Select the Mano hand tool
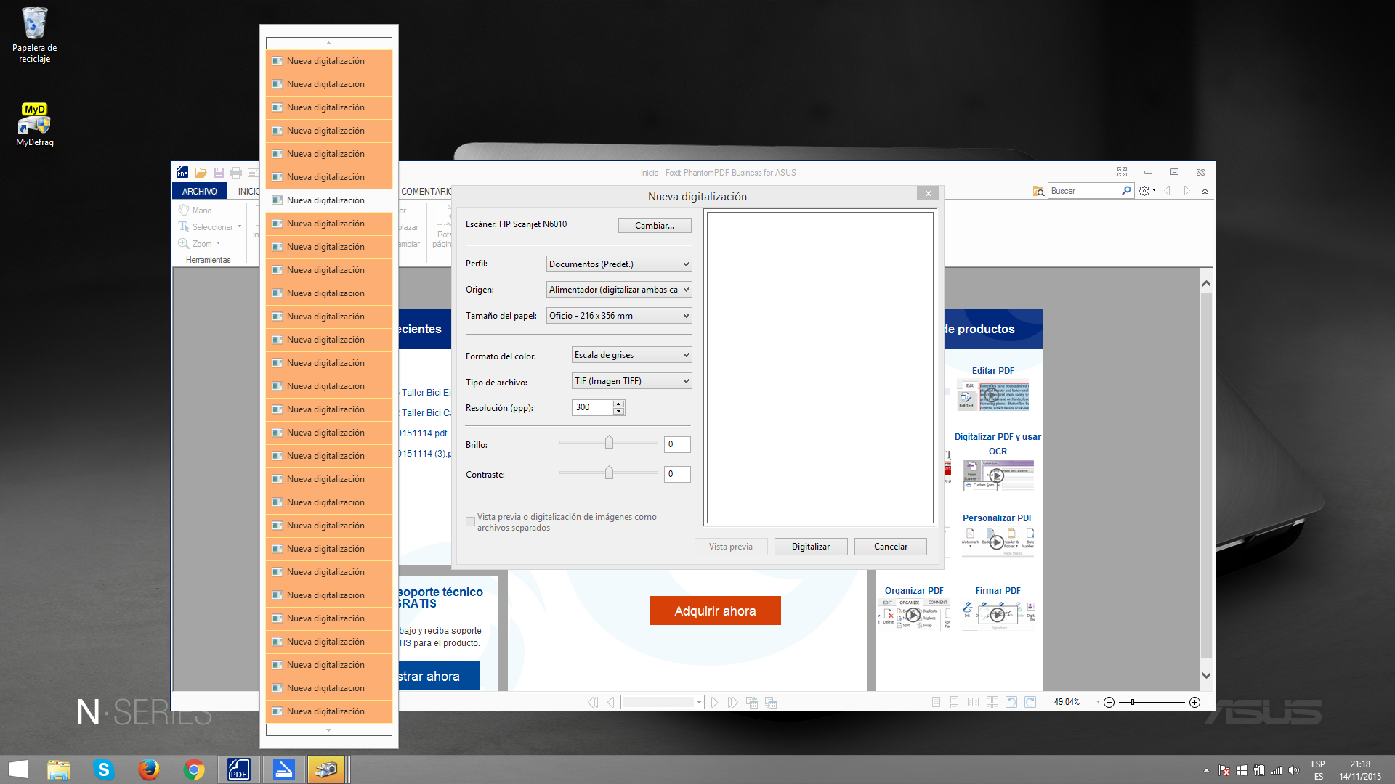This screenshot has width=1395, height=784. pos(195,211)
